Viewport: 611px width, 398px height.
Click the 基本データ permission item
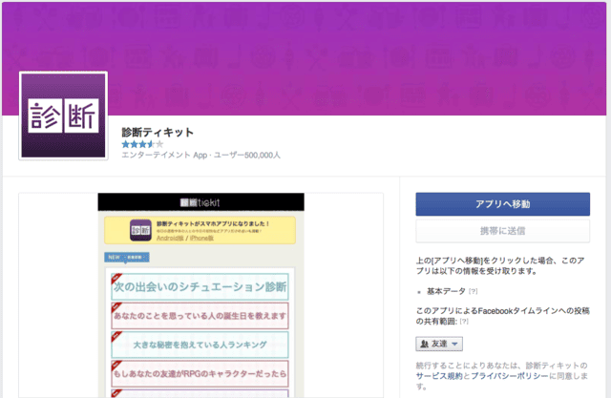[x=446, y=291]
